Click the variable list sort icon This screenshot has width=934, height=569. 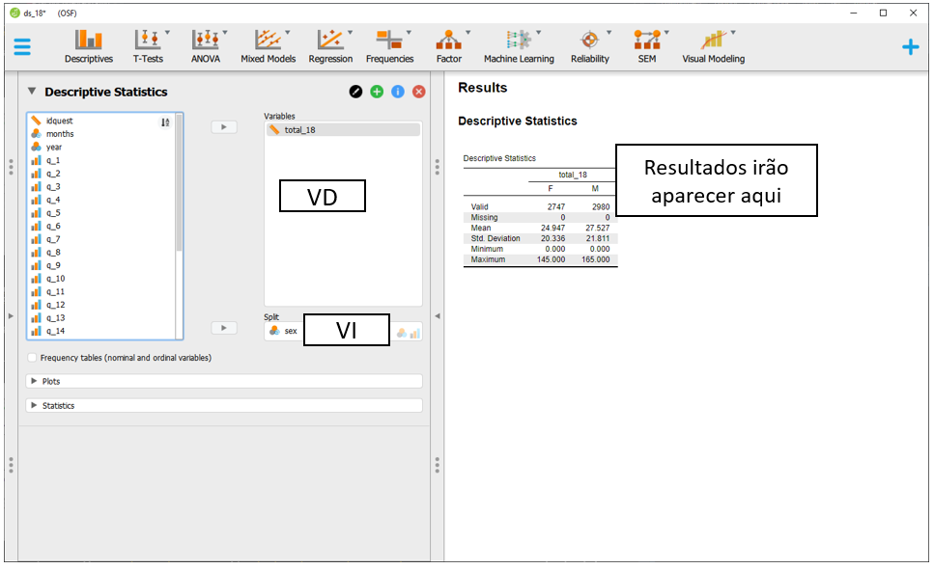point(165,122)
